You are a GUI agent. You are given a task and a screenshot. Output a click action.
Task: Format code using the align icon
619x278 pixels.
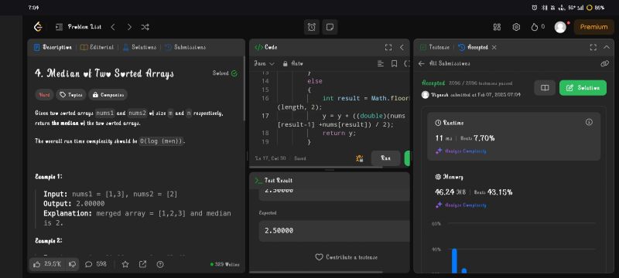pyautogui.click(x=381, y=63)
